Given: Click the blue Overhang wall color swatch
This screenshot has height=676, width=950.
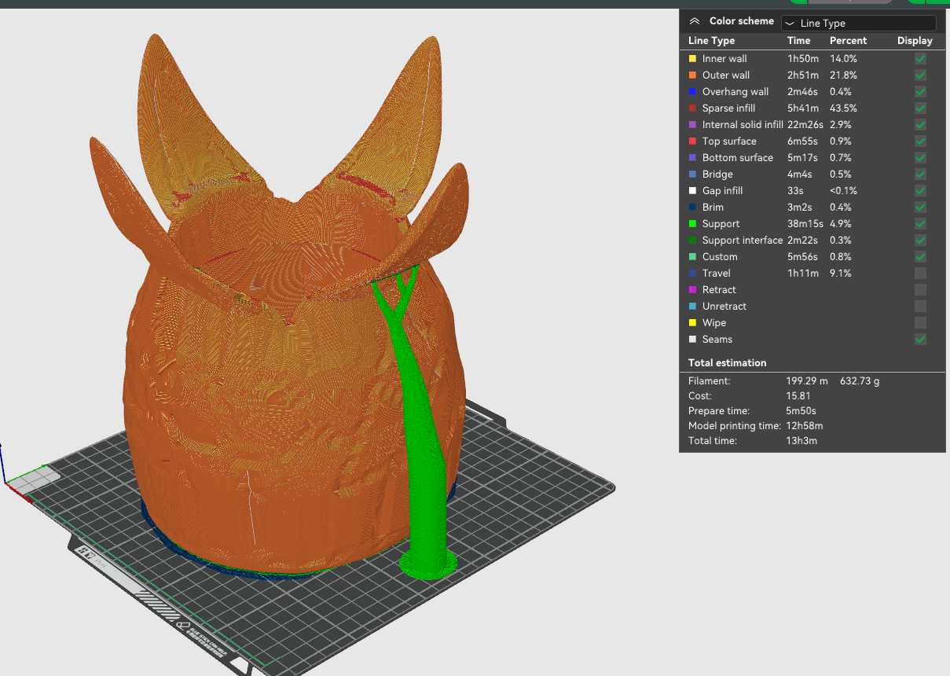Looking at the screenshot, I should click(692, 92).
